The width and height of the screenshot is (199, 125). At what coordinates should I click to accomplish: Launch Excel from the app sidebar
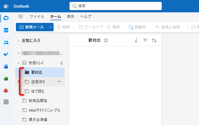6,79
